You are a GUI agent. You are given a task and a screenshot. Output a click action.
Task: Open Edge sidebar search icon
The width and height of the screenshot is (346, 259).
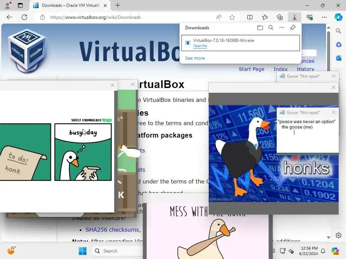pyautogui.click(x=339, y=31)
